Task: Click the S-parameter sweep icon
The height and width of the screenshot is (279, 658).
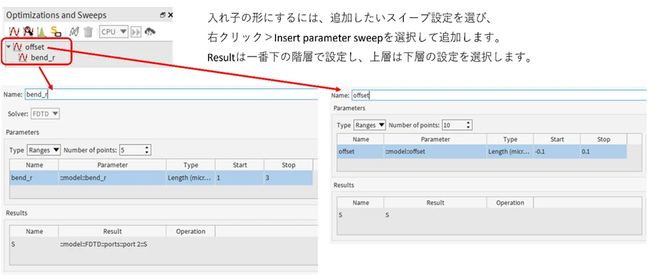Action: tap(56, 32)
